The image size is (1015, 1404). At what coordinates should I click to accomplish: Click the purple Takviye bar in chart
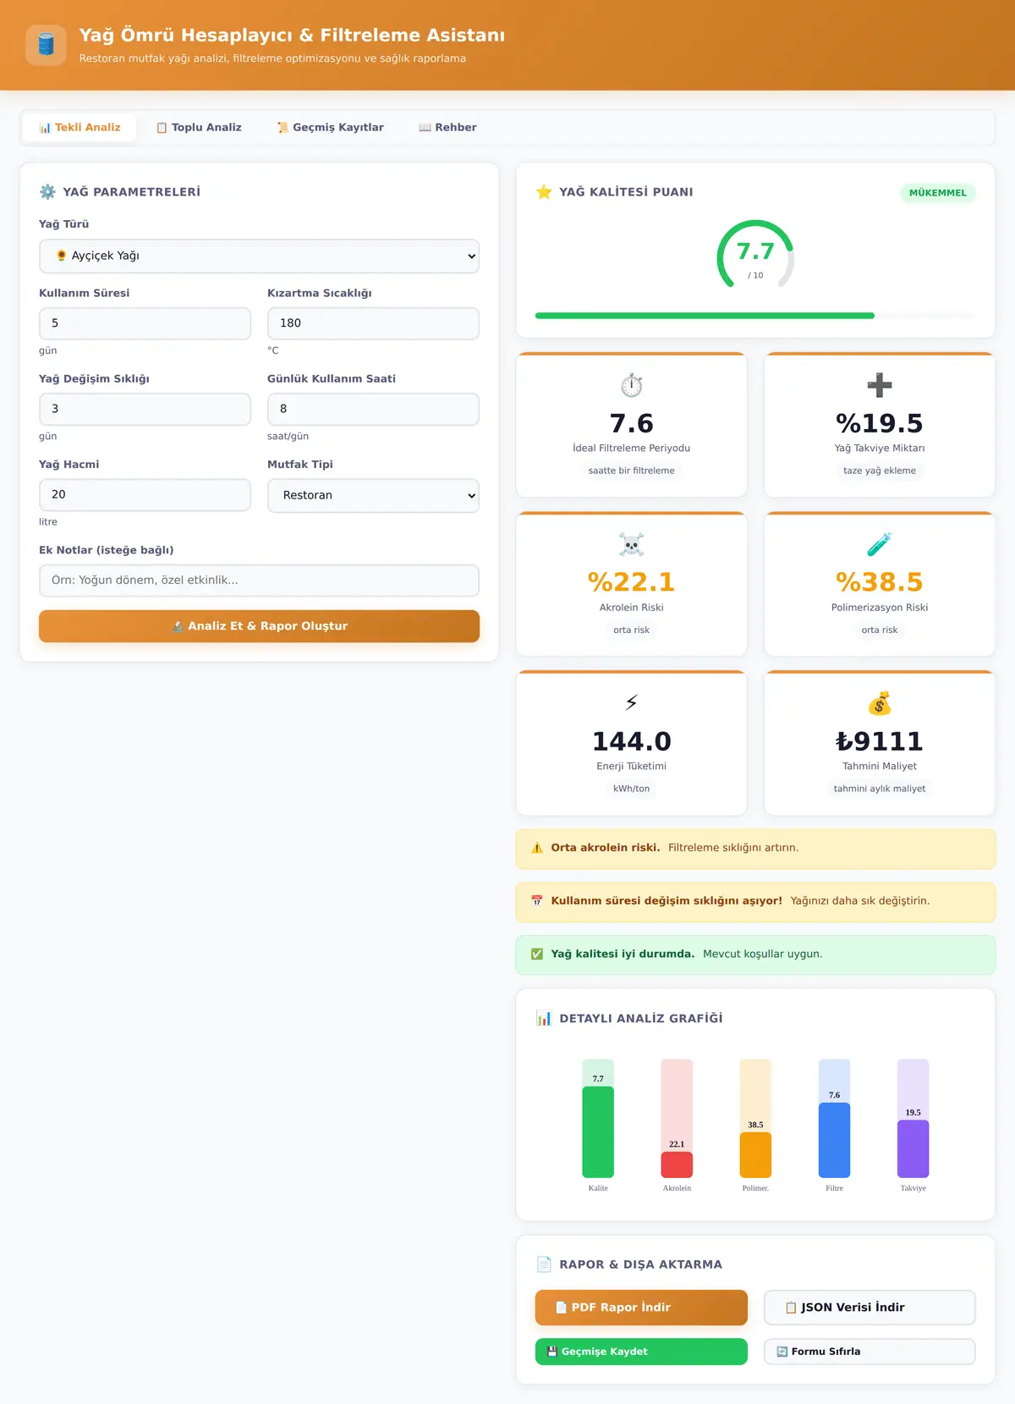coord(913,1149)
